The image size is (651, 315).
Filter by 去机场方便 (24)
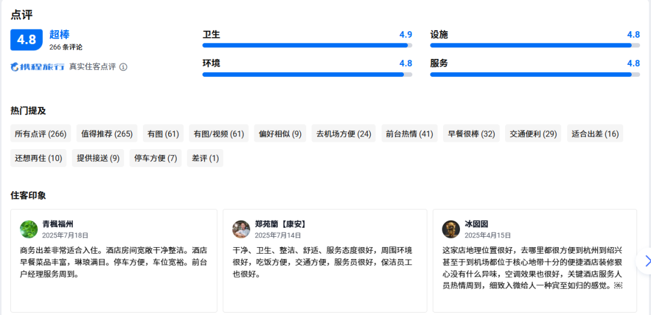[x=344, y=133]
